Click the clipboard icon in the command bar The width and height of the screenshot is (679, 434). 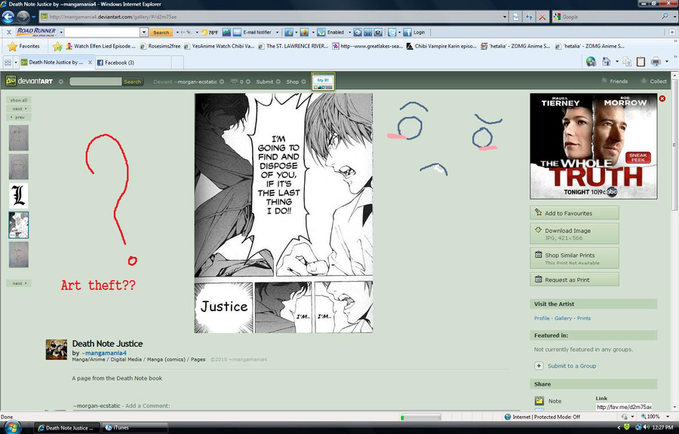pos(641,62)
